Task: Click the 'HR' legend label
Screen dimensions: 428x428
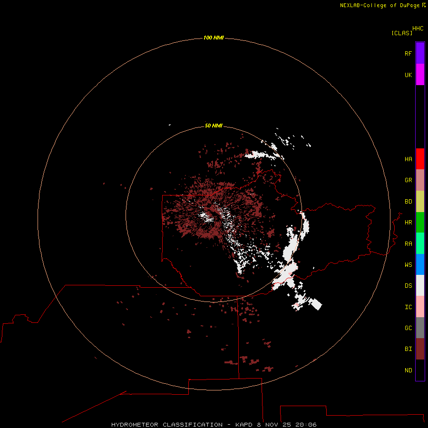Action: tap(408, 223)
